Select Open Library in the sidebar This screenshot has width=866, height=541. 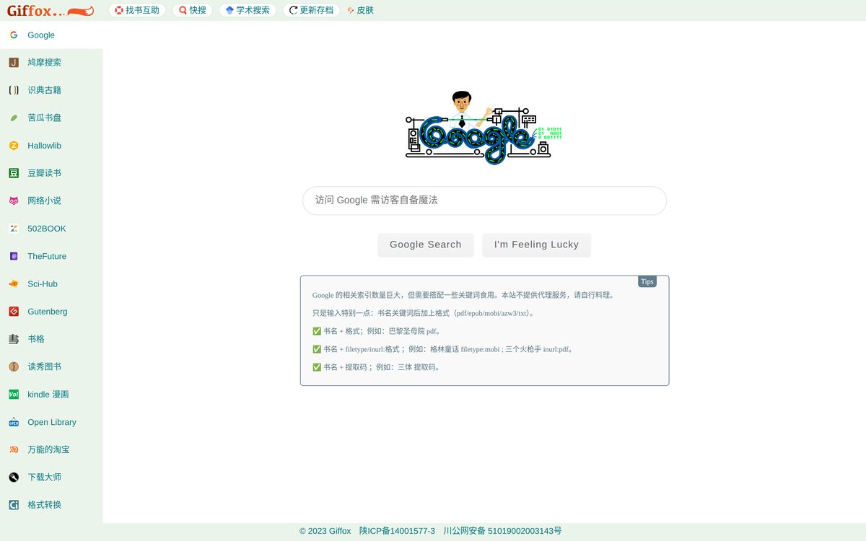pyautogui.click(x=51, y=422)
